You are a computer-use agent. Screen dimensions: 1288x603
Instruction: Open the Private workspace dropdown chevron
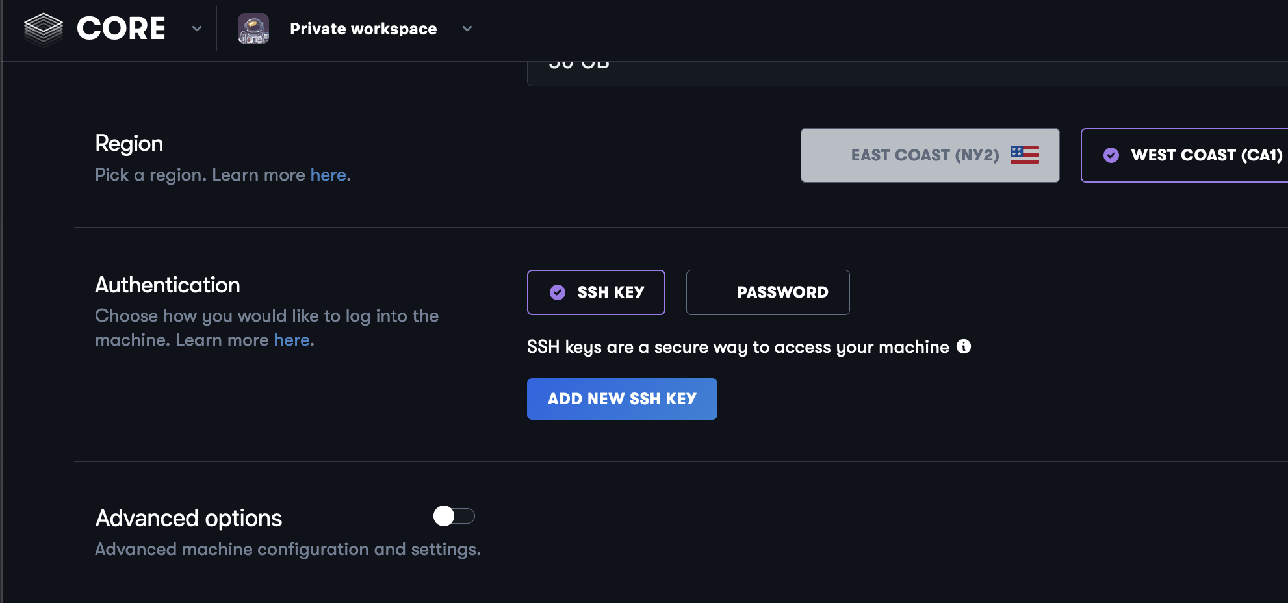(467, 29)
